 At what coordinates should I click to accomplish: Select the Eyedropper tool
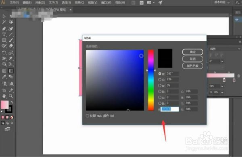tap(4, 77)
